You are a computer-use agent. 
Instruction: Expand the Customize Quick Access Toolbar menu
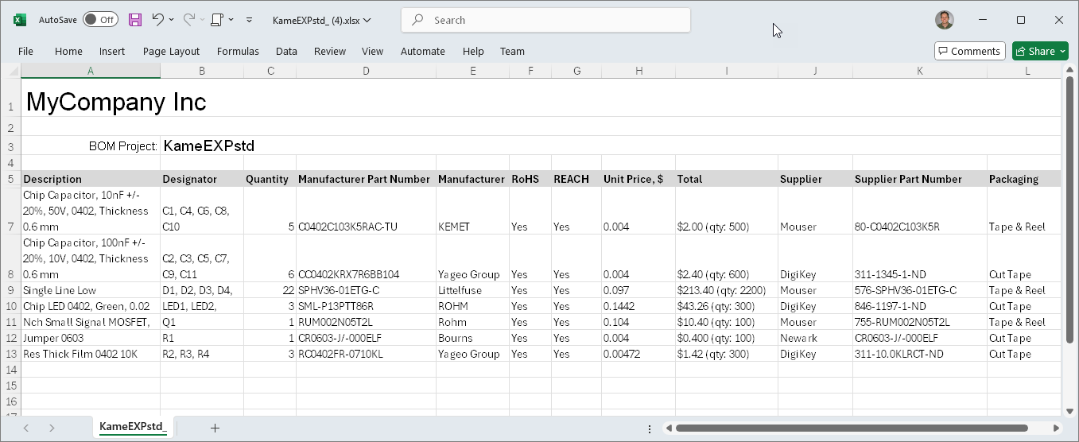pos(249,20)
